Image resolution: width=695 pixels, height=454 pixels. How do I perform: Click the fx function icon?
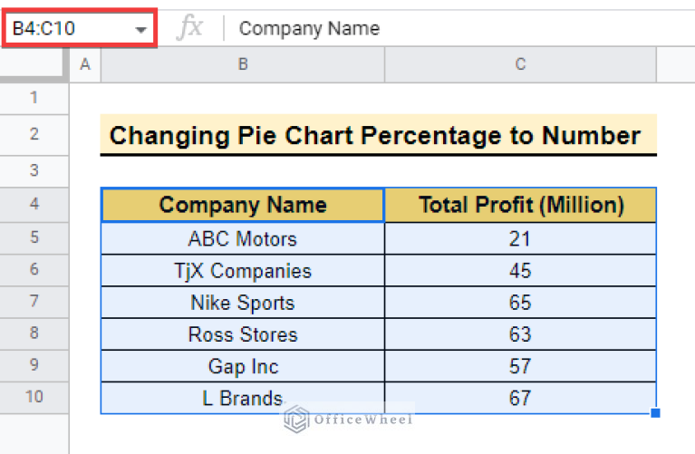click(189, 28)
